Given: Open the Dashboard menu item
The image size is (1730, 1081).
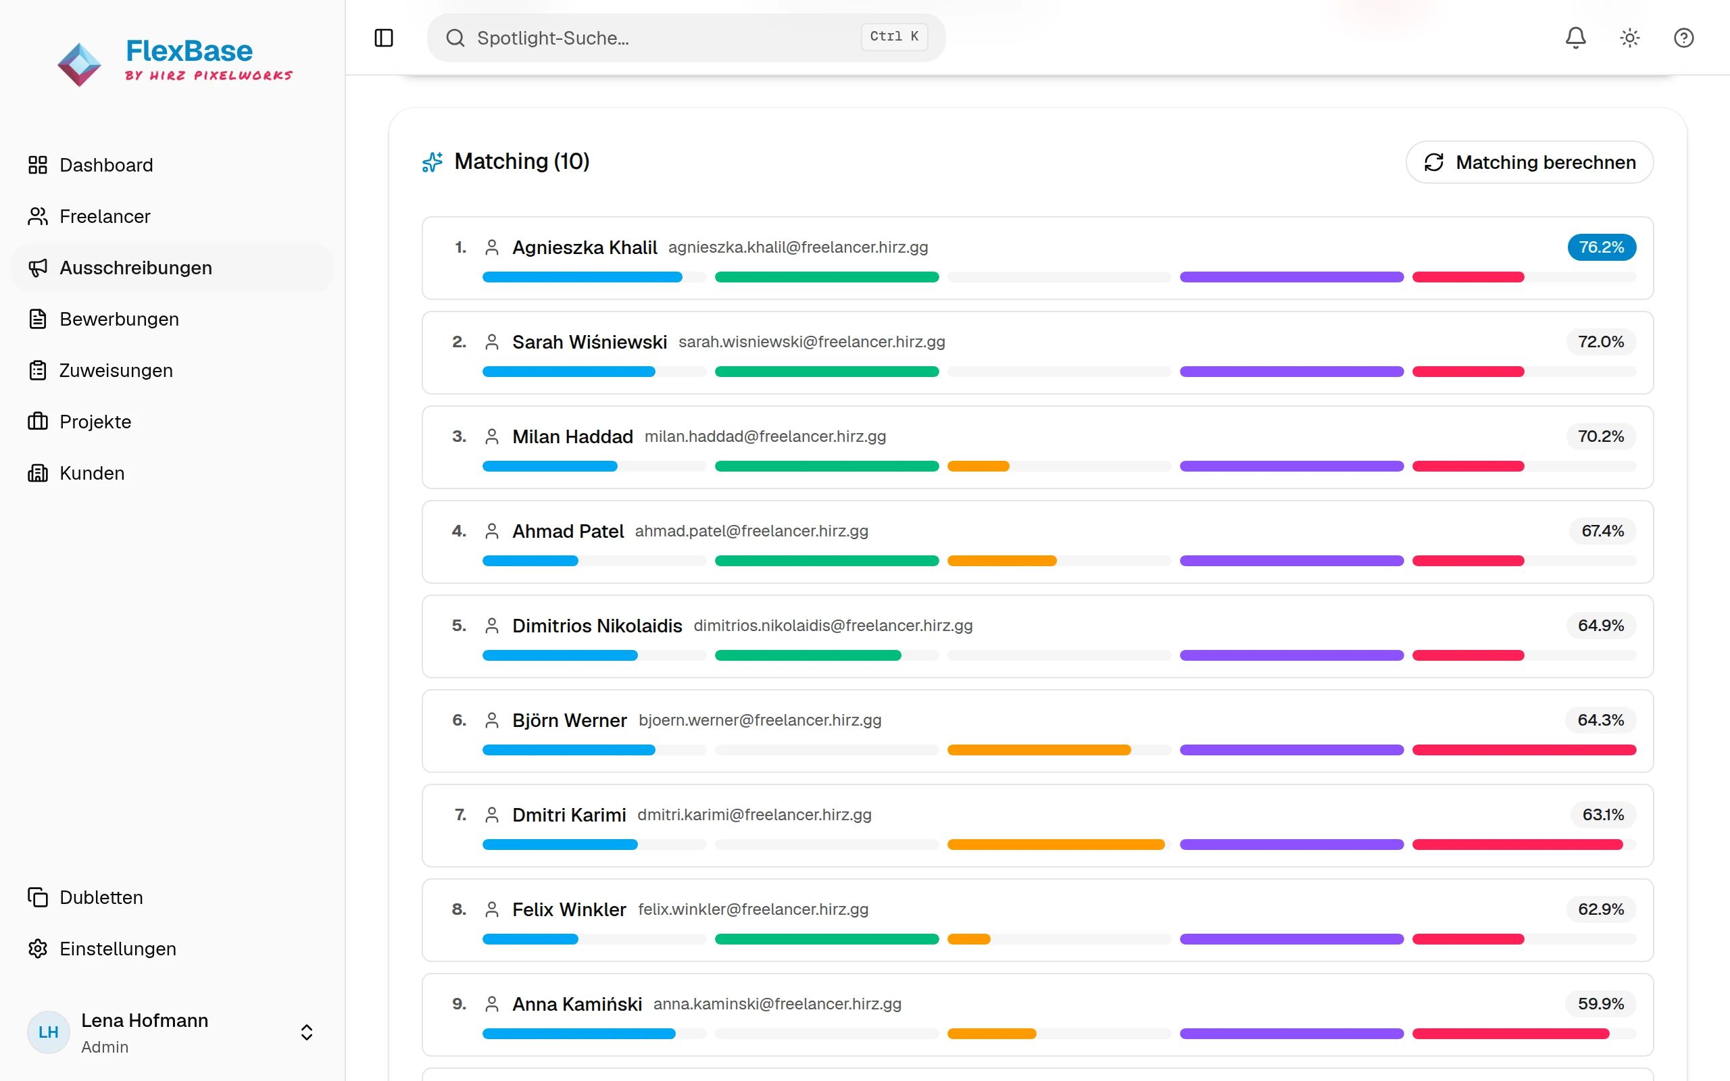Looking at the screenshot, I should [x=172, y=165].
